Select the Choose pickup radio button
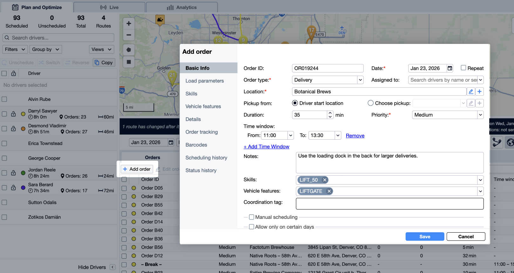Image resolution: width=514 pixels, height=273 pixels. (x=370, y=103)
